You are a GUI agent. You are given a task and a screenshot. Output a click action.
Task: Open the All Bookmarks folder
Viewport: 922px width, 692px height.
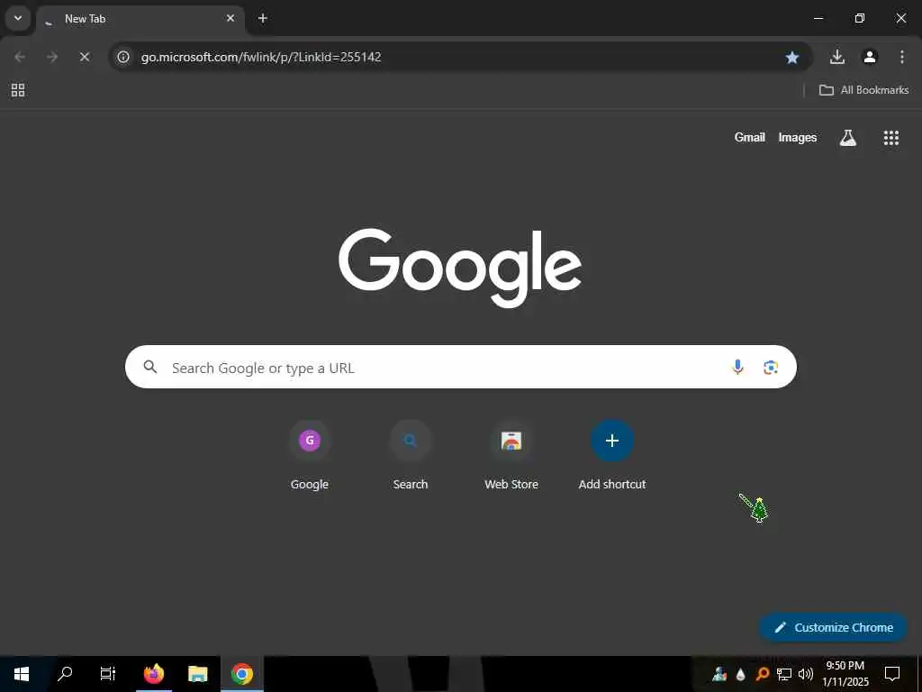[x=863, y=90]
